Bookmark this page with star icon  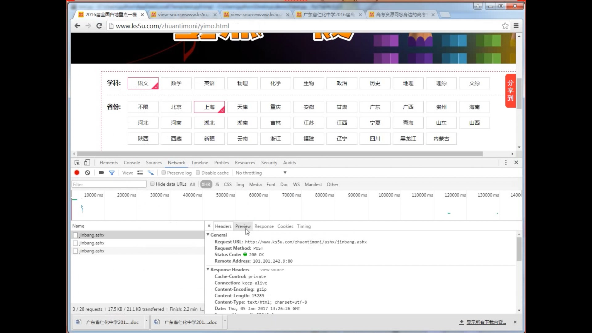pyautogui.click(x=505, y=26)
